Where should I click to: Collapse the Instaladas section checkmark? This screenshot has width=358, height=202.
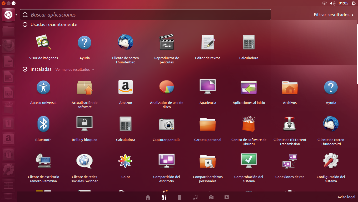[25, 69]
